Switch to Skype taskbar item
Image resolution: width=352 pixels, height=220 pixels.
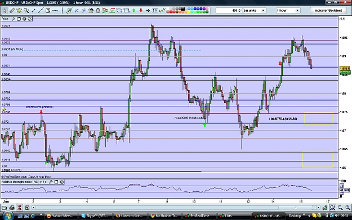(95, 215)
